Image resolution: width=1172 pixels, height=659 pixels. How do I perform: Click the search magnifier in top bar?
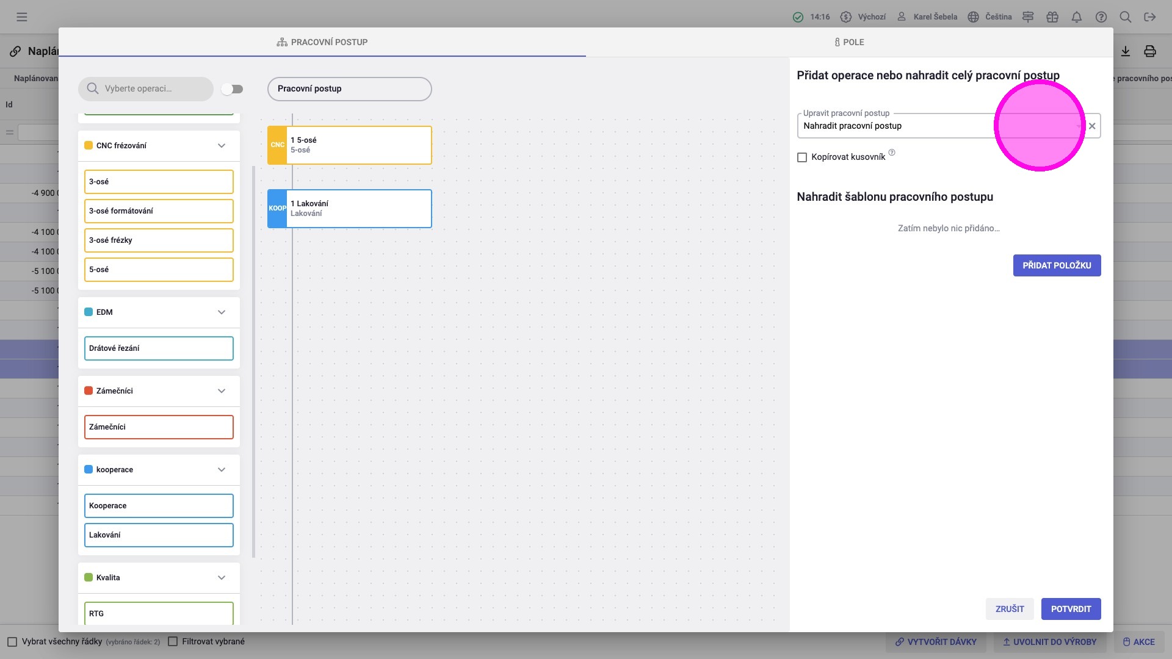point(1126,17)
